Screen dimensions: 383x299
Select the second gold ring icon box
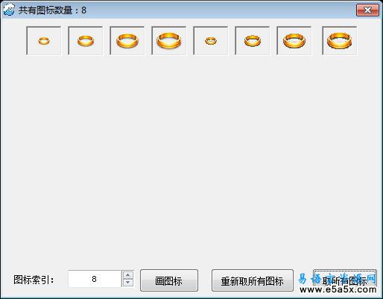tap(86, 41)
